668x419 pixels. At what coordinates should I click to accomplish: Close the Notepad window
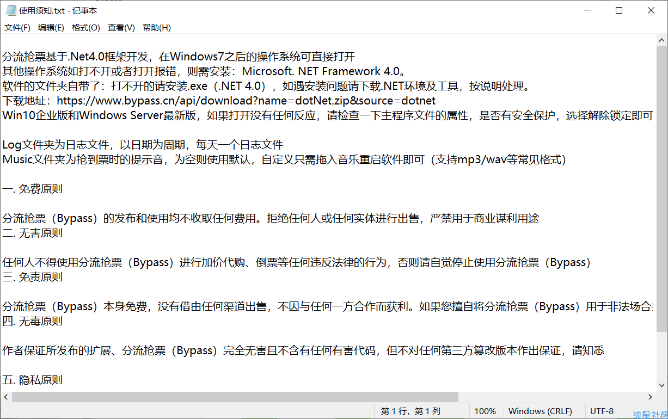[651, 10]
